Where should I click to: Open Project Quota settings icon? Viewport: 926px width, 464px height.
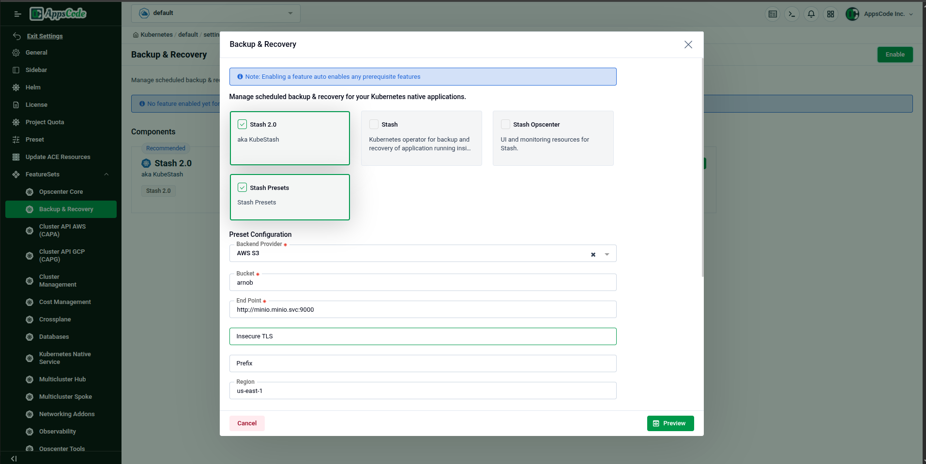[x=16, y=122]
